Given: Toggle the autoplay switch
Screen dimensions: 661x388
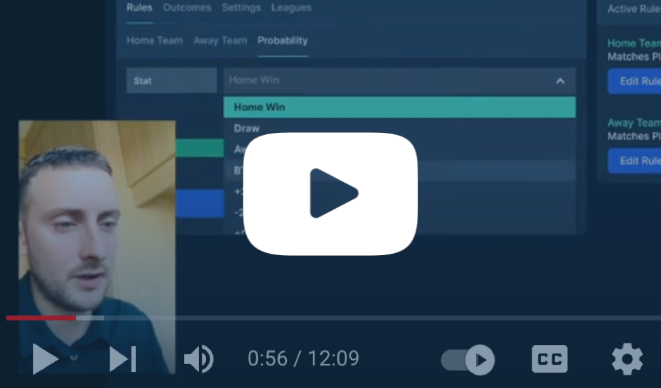Looking at the screenshot, I should (x=468, y=359).
